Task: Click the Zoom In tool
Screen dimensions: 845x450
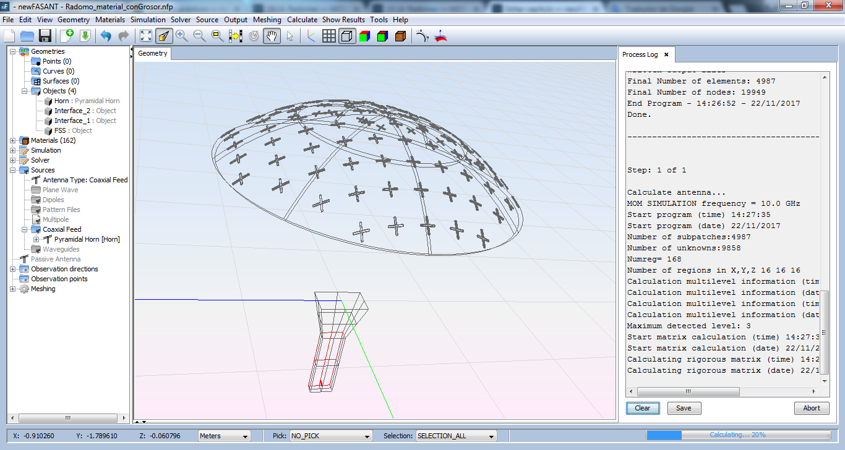Action: [182, 36]
